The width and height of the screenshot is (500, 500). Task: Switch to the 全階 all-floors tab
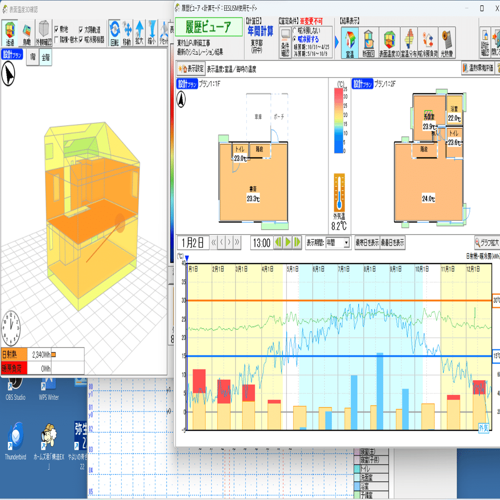pyautogui.click(x=45, y=57)
